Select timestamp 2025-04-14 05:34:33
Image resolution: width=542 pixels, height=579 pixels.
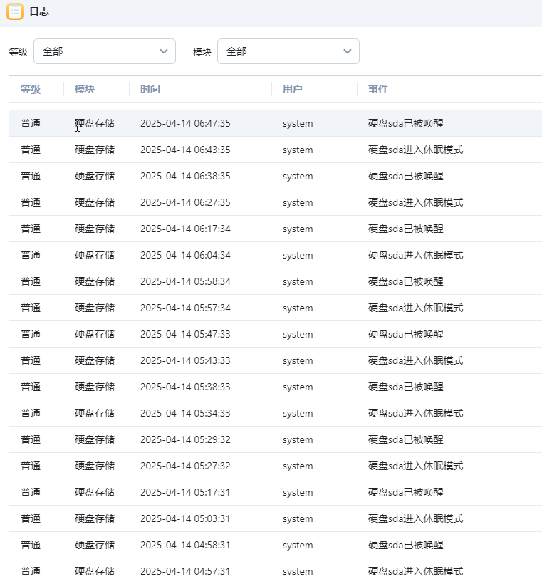(x=185, y=413)
